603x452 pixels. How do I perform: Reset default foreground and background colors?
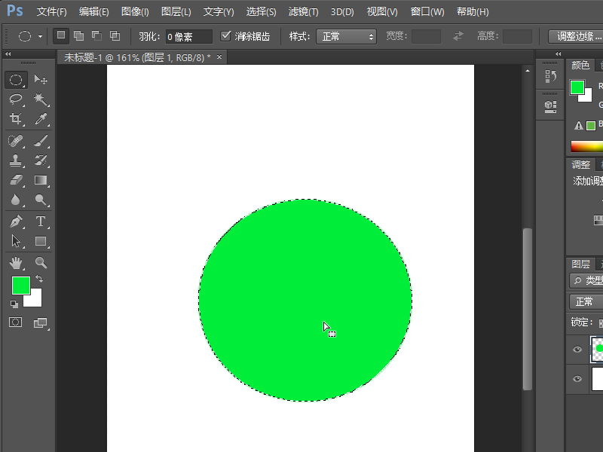click(x=14, y=304)
